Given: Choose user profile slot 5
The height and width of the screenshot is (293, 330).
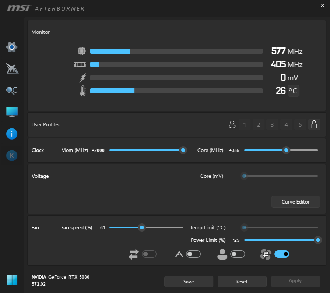Looking at the screenshot, I should pos(300,125).
